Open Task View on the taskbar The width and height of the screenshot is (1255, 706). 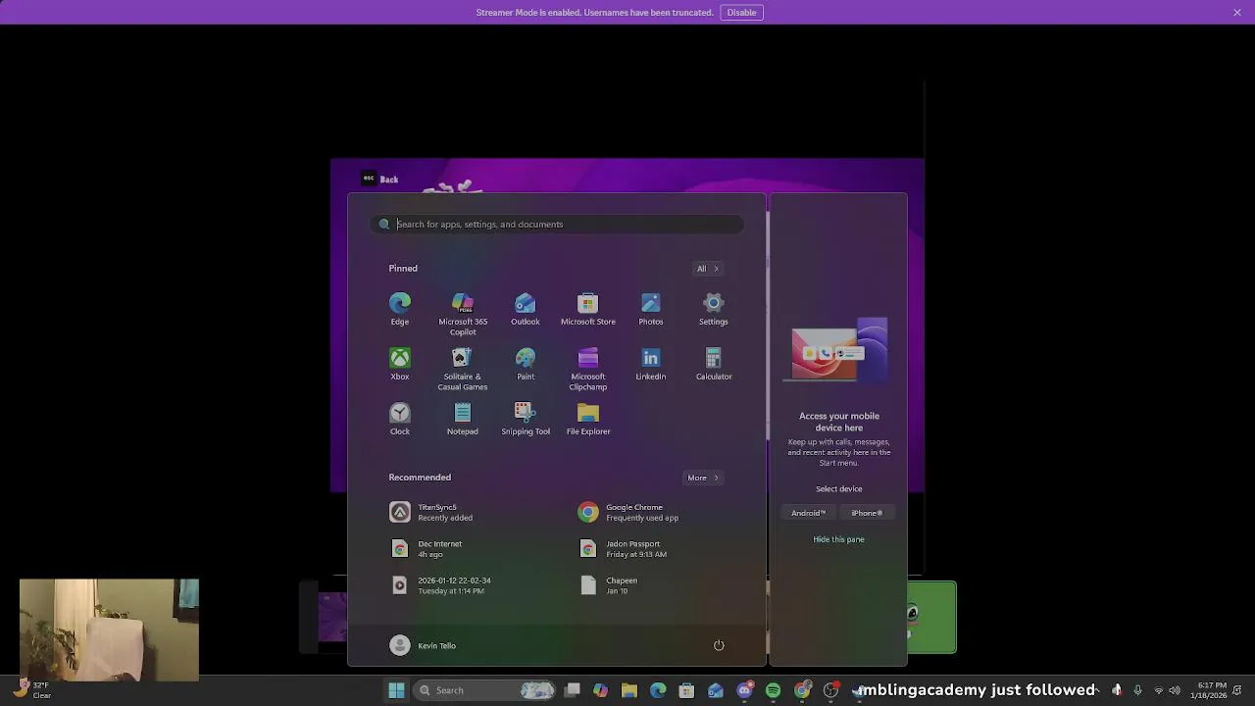pos(573,690)
